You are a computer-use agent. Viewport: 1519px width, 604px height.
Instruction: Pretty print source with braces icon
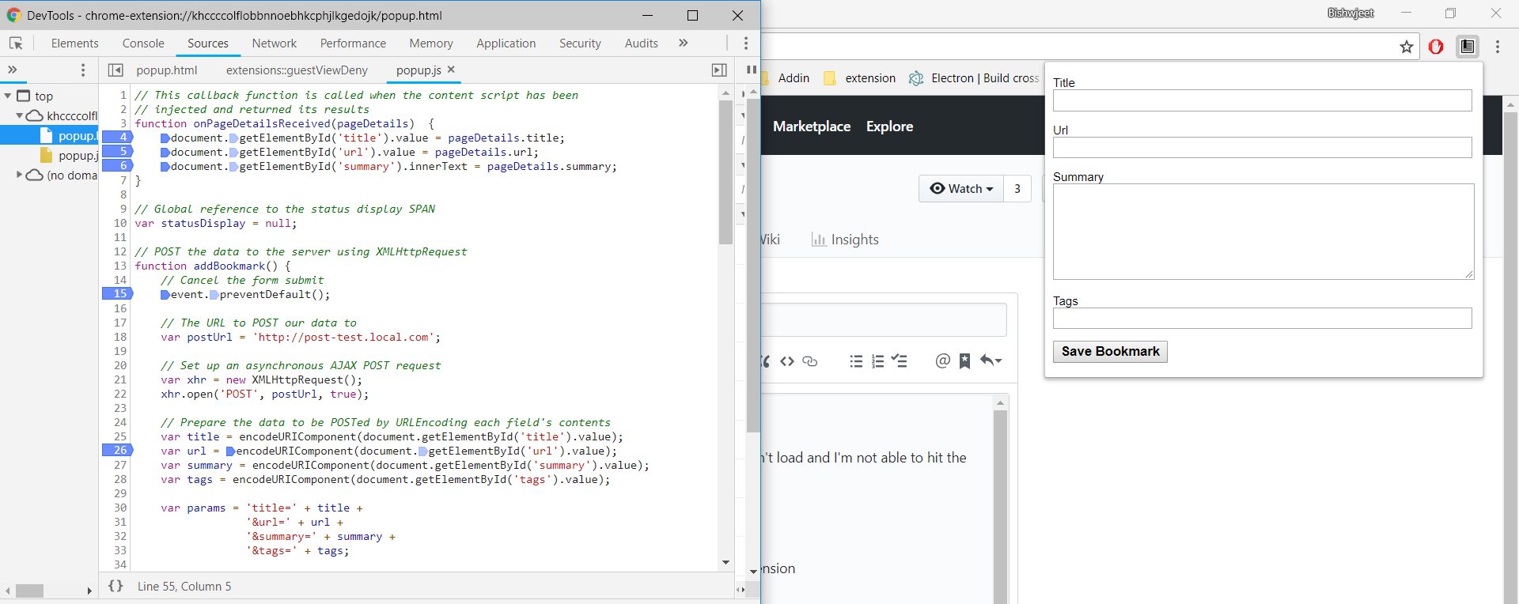(116, 586)
